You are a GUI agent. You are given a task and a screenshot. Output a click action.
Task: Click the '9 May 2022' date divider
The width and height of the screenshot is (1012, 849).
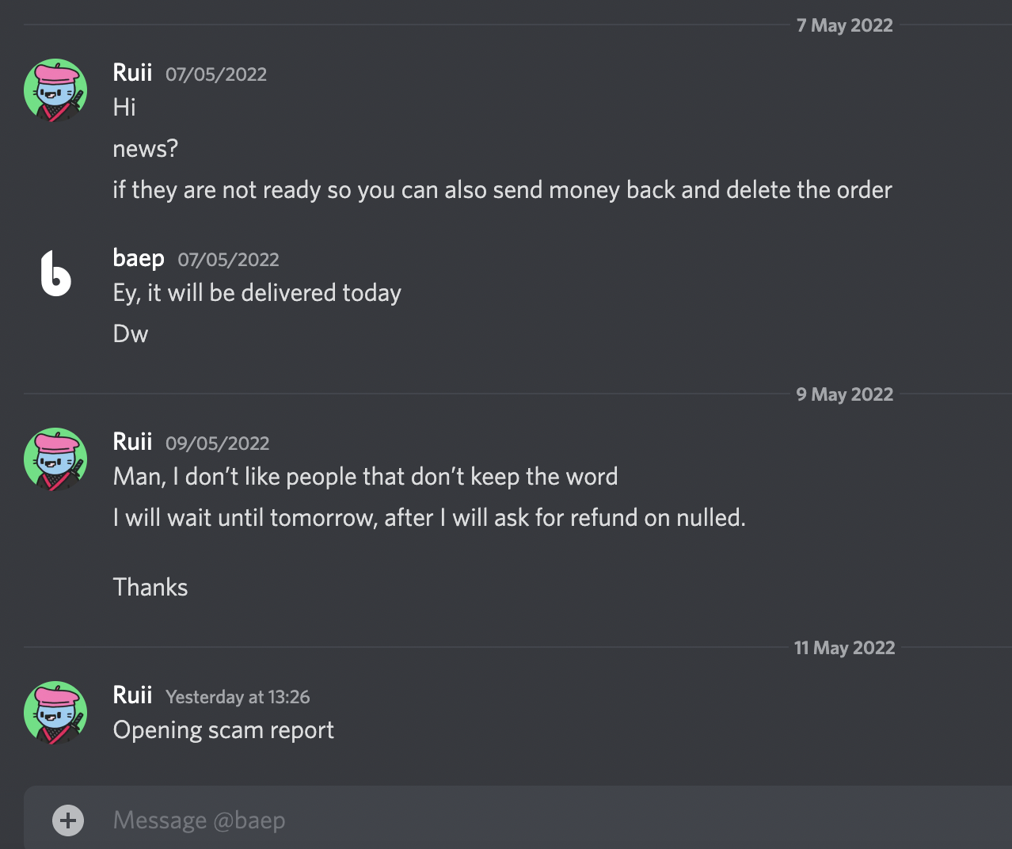[845, 394]
